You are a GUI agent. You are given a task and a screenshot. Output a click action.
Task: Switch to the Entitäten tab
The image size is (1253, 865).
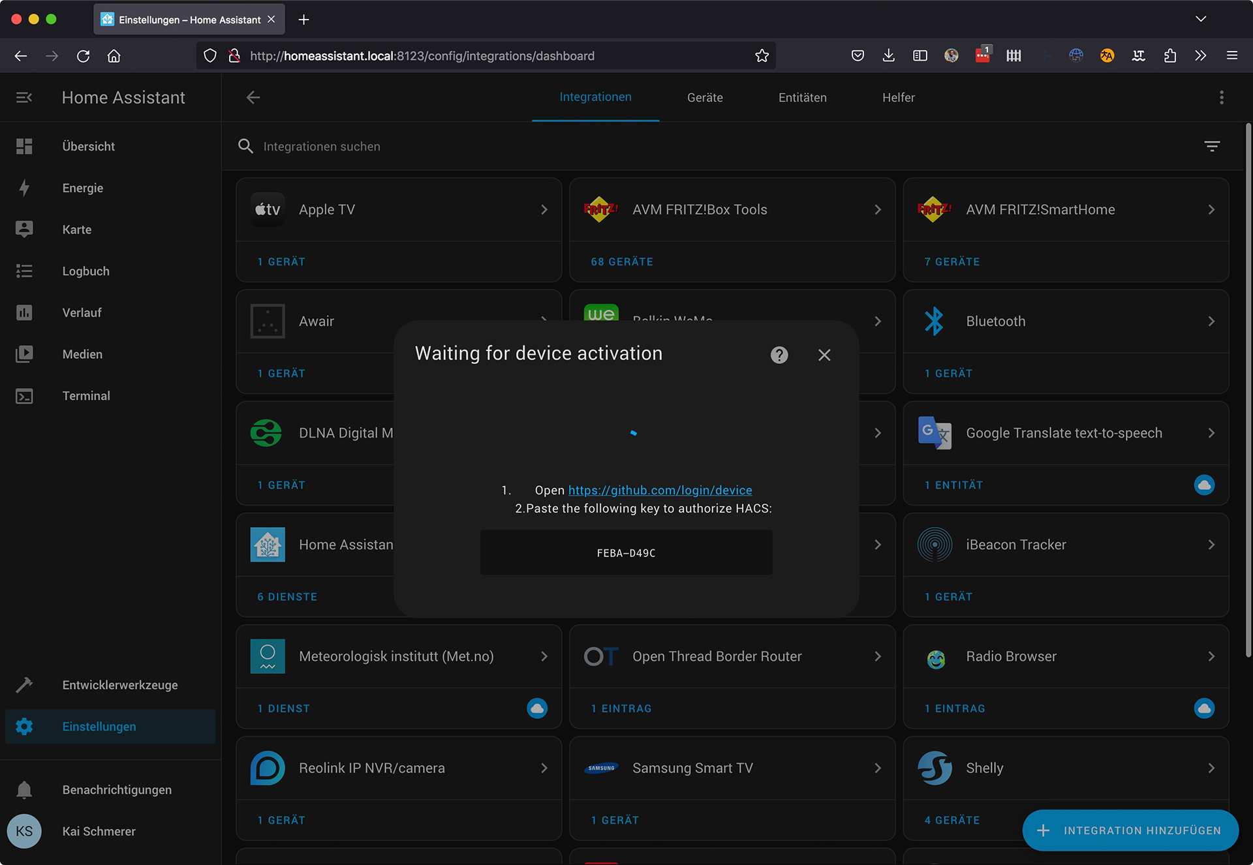802,97
